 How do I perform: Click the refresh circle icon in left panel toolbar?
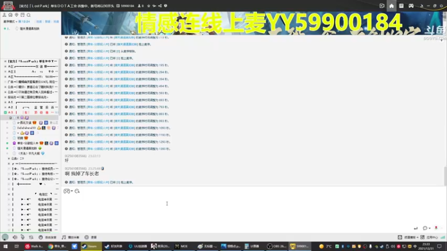click(x=11, y=15)
